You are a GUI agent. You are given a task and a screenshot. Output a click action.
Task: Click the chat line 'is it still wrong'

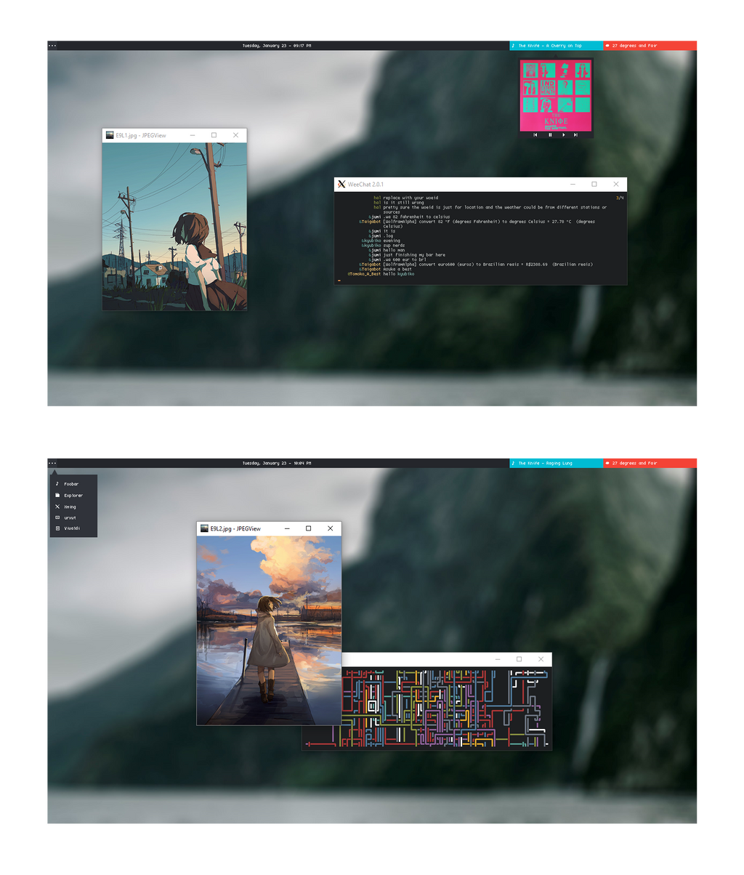[403, 203]
